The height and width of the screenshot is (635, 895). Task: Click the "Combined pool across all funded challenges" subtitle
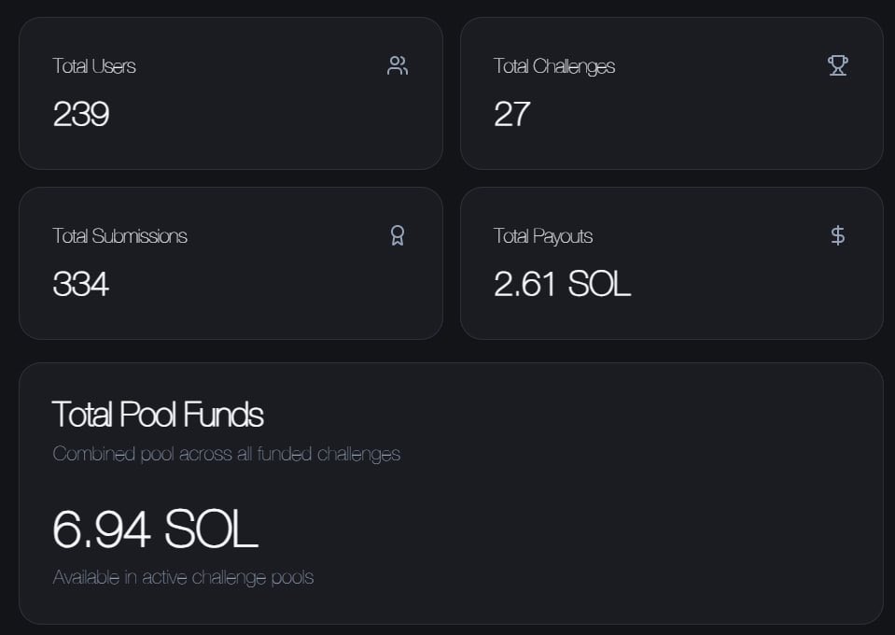227,454
